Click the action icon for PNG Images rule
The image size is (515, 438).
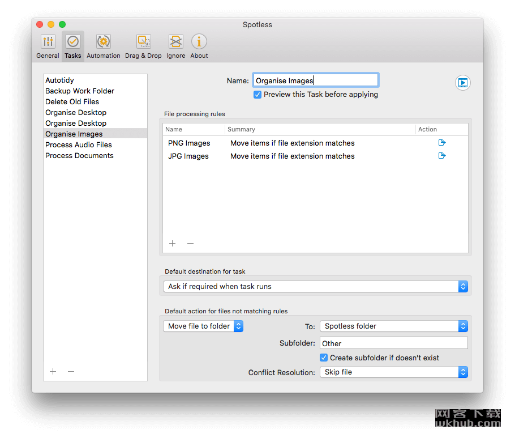(442, 143)
